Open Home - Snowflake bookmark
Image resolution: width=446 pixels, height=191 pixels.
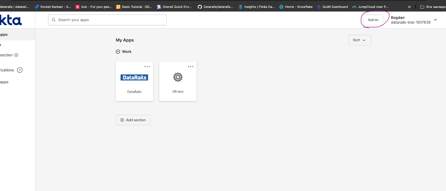pos(296,7)
